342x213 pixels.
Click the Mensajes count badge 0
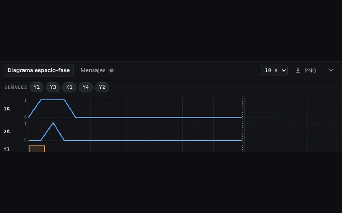[111, 70]
